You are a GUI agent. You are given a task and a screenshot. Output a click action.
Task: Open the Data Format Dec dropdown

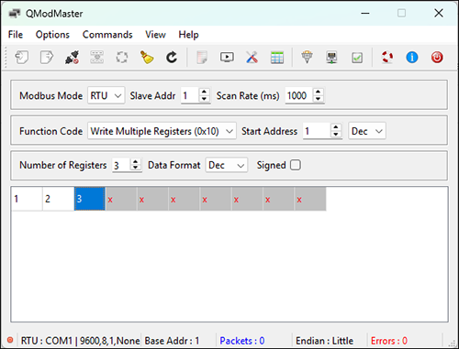click(x=227, y=165)
